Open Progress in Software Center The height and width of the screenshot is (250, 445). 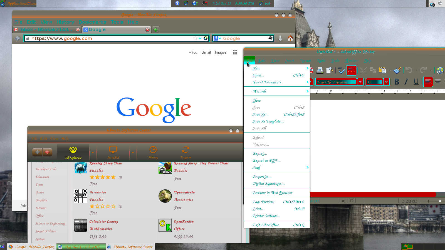[x=186, y=152]
